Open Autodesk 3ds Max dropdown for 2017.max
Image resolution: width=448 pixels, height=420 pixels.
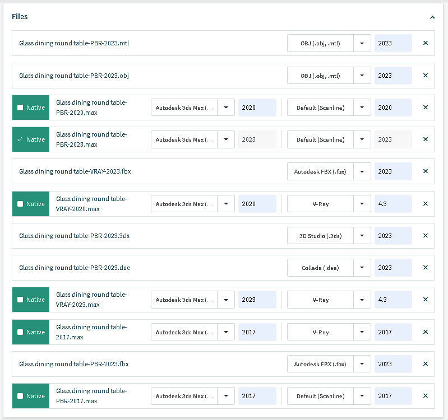(x=226, y=332)
